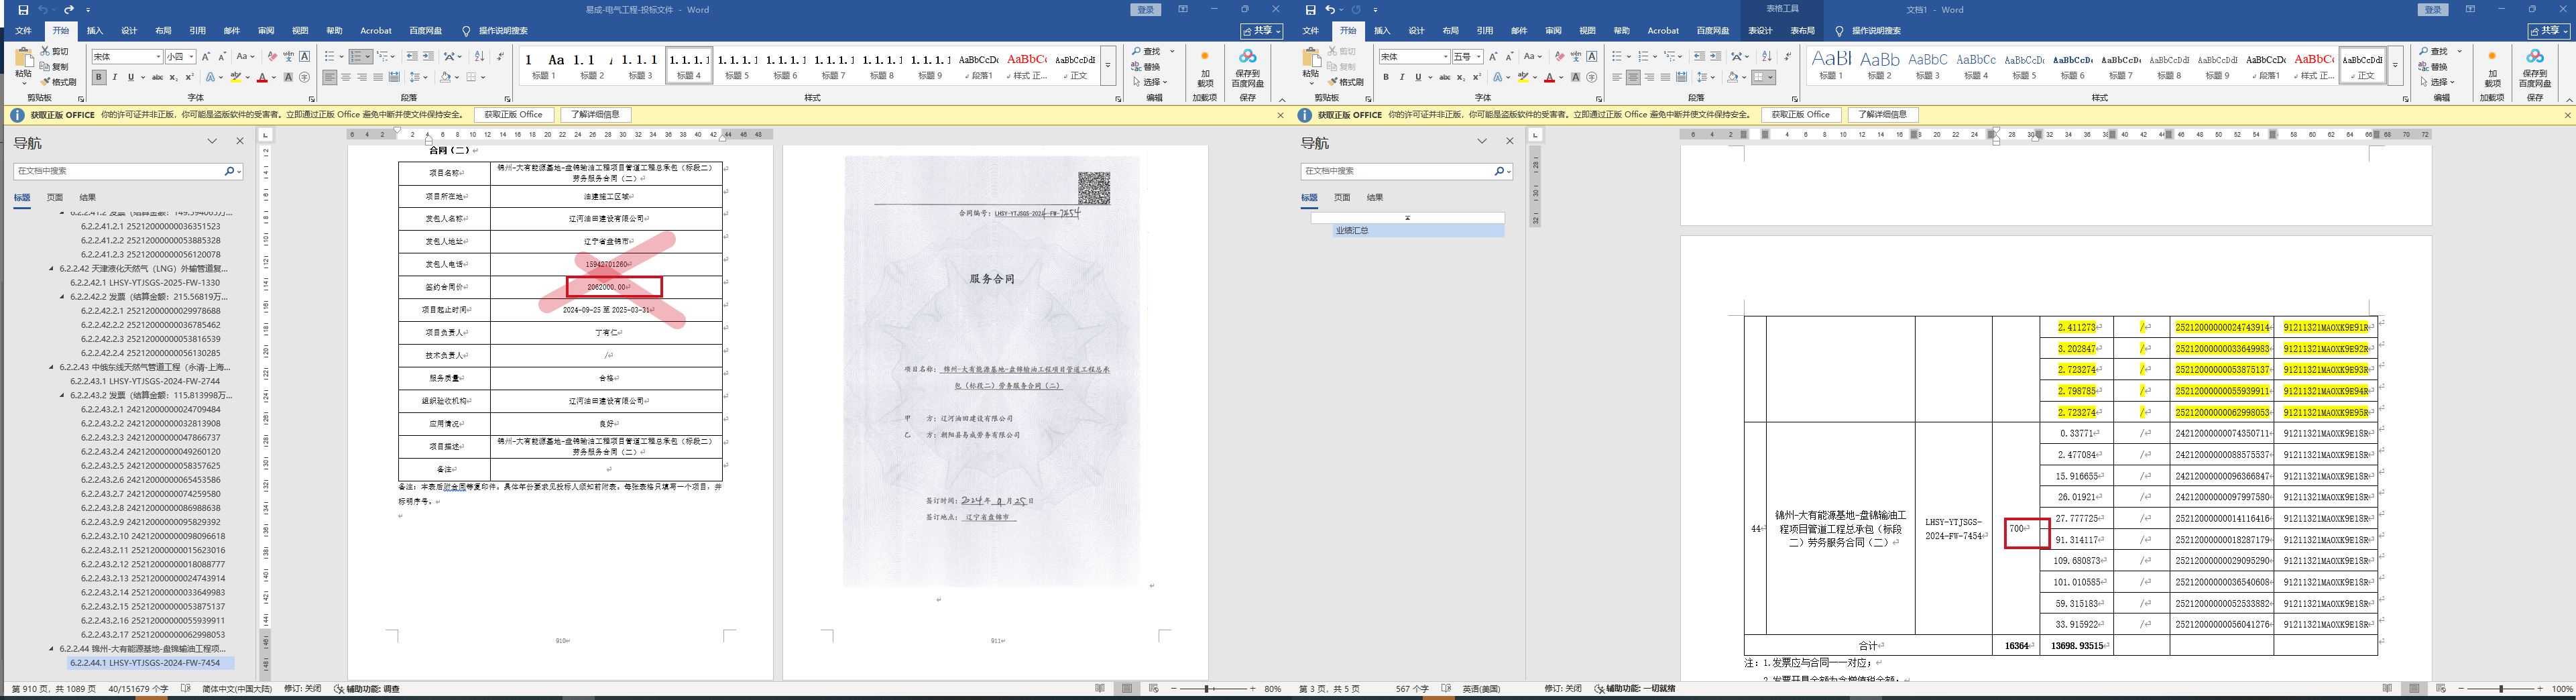Image resolution: width=2576 pixels, height=700 pixels.
Task: Open 表布局 tab in right Word window
Action: click(1802, 31)
